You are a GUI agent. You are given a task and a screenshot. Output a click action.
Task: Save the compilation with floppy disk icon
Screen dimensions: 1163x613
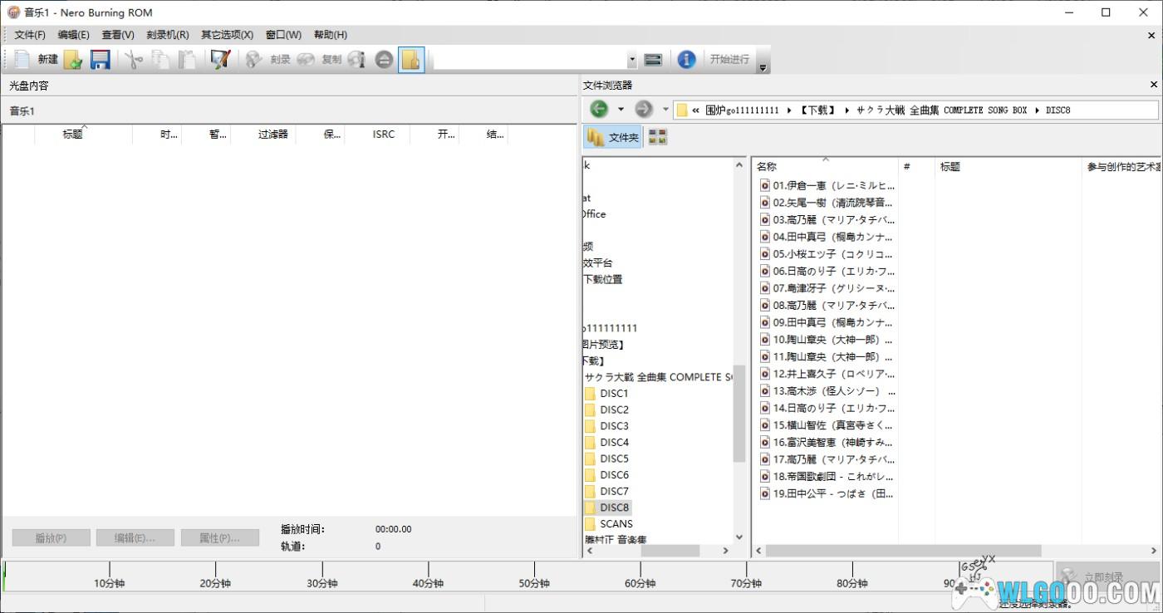click(101, 59)
